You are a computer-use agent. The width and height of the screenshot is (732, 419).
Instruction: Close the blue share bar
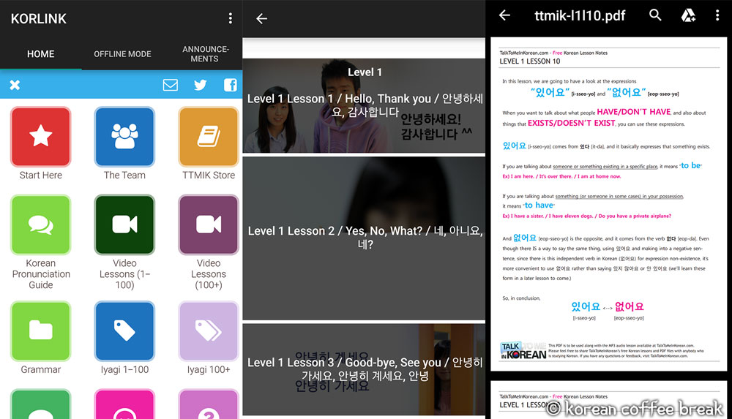15,85
